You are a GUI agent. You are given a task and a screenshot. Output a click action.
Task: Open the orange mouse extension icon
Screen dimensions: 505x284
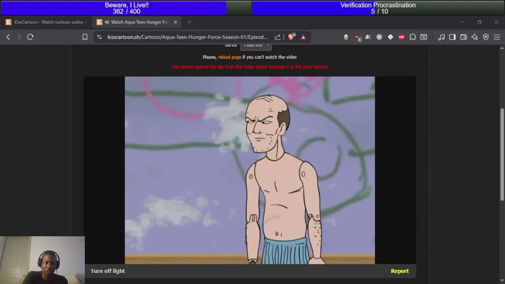346,37
